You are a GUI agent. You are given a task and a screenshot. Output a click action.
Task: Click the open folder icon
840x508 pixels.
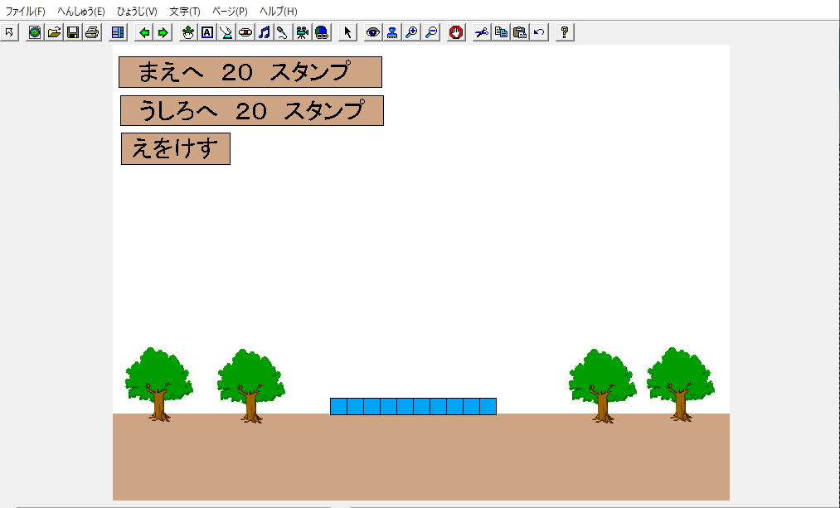pyautogui.click(x=54, y=32)
